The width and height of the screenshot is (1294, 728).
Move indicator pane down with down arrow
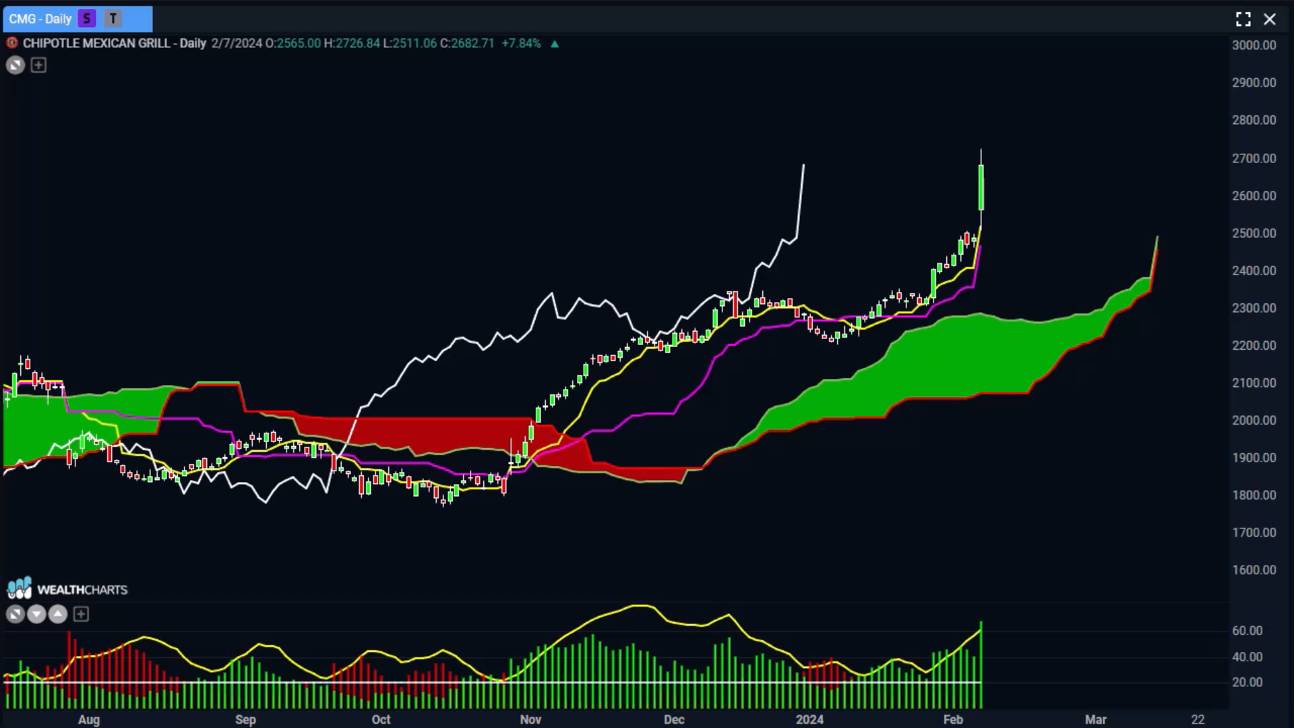(x=37, y=614)
